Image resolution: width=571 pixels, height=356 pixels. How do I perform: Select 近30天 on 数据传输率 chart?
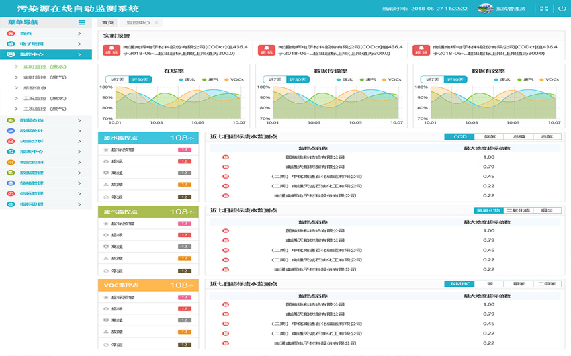(x=298, y=79)
